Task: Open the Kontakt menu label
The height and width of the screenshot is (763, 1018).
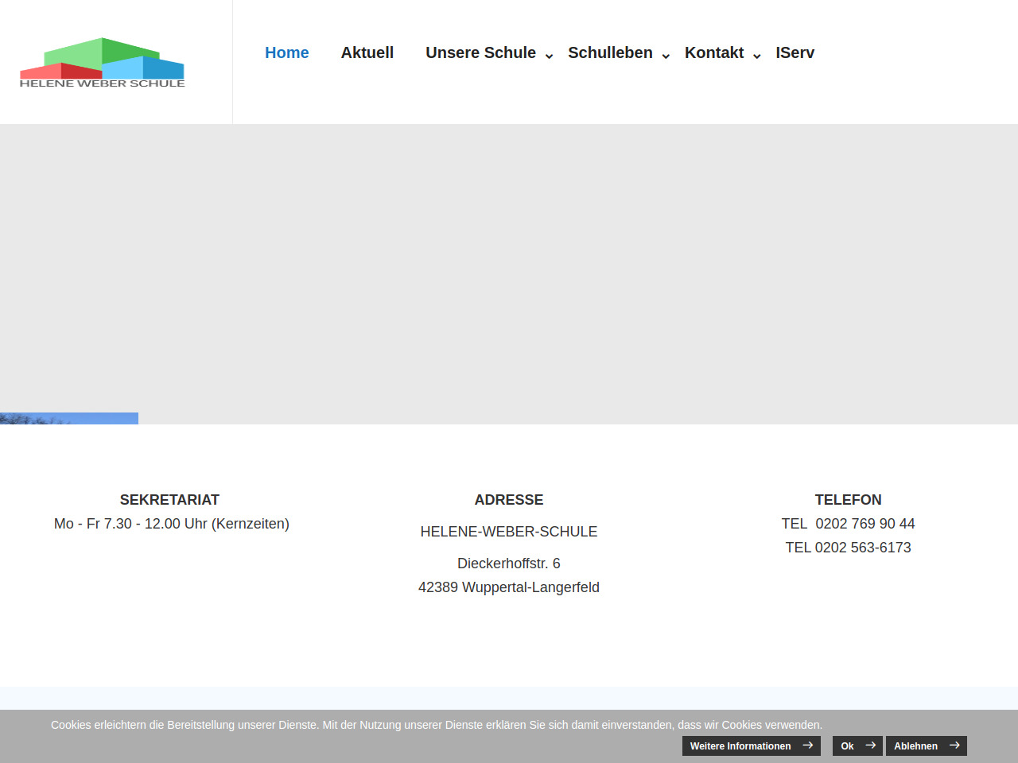Action: tap(713, 52)
